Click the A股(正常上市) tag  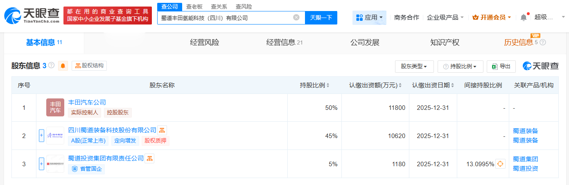point(89,141)
